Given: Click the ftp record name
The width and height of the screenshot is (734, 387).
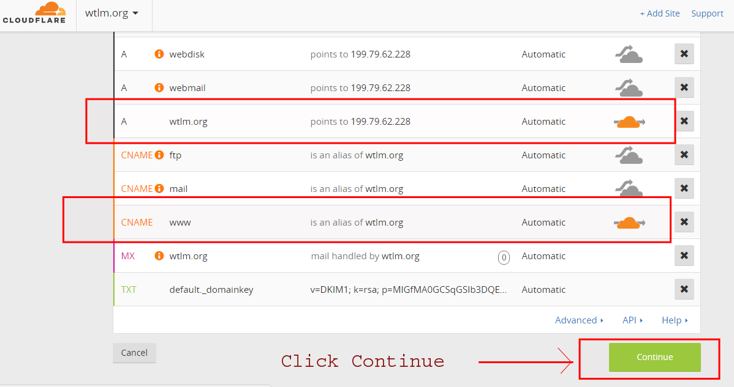Looking at the screenshot, I should pos(175,155).
